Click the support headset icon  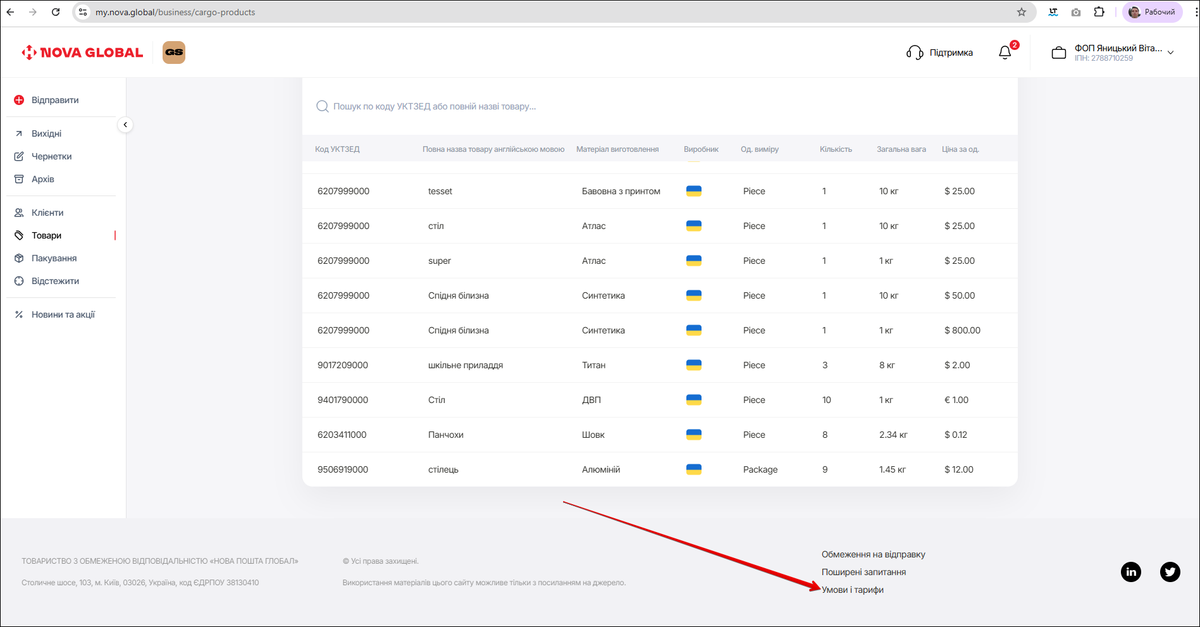[x=915, y=53]
